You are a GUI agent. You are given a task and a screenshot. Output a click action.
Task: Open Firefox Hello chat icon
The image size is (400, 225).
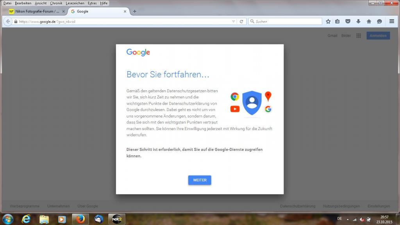(380, 21)
